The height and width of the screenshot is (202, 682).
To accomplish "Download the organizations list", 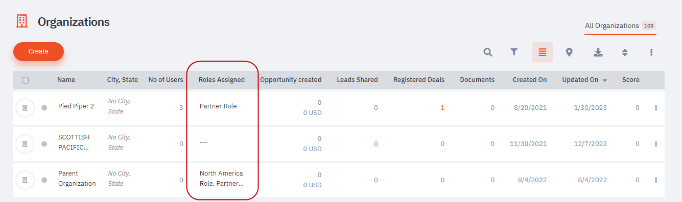I will pyautogui.click(x=598, y=52).
